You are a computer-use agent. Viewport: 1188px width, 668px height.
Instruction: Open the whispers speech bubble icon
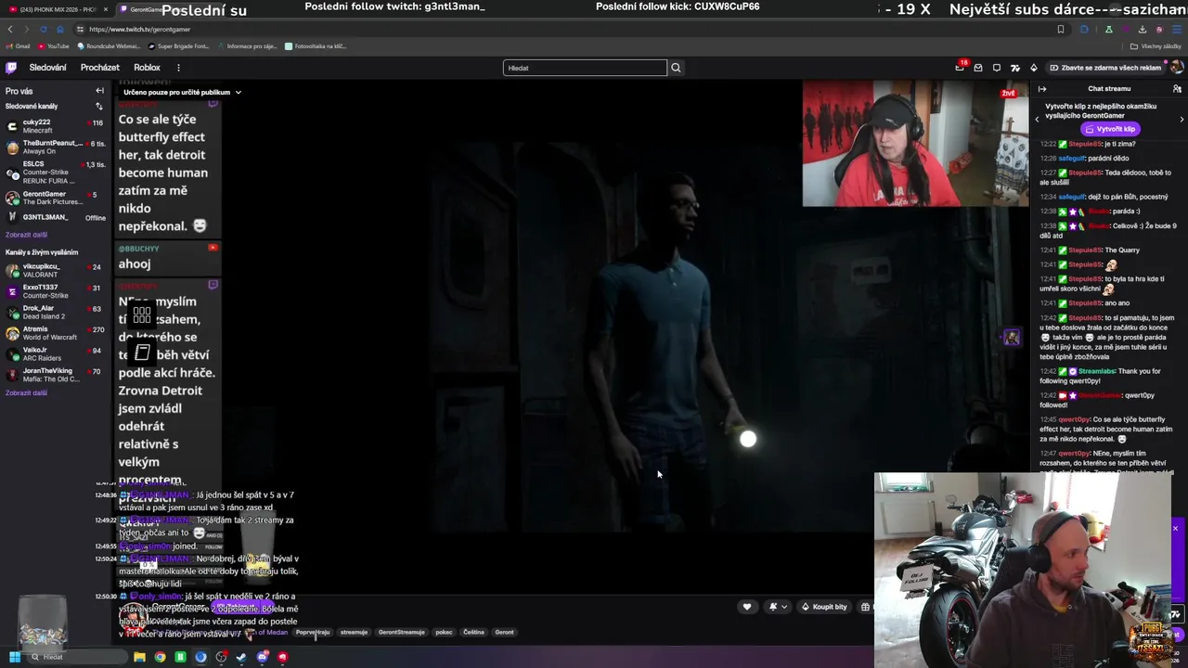pos(996,68)
